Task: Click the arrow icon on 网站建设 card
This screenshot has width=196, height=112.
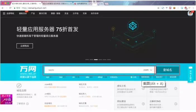Action: (143, 104)
